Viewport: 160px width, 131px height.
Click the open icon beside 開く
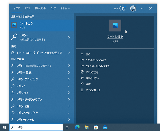tap(82, 54)
